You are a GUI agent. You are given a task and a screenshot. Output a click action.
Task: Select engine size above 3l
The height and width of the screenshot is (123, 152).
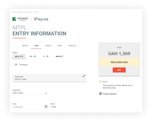click(59, 56)
